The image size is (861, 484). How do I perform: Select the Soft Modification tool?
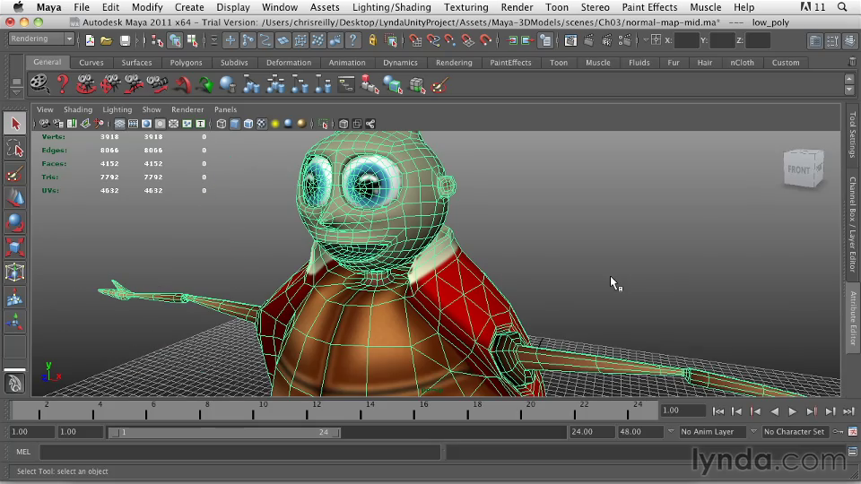coord(15,298)
